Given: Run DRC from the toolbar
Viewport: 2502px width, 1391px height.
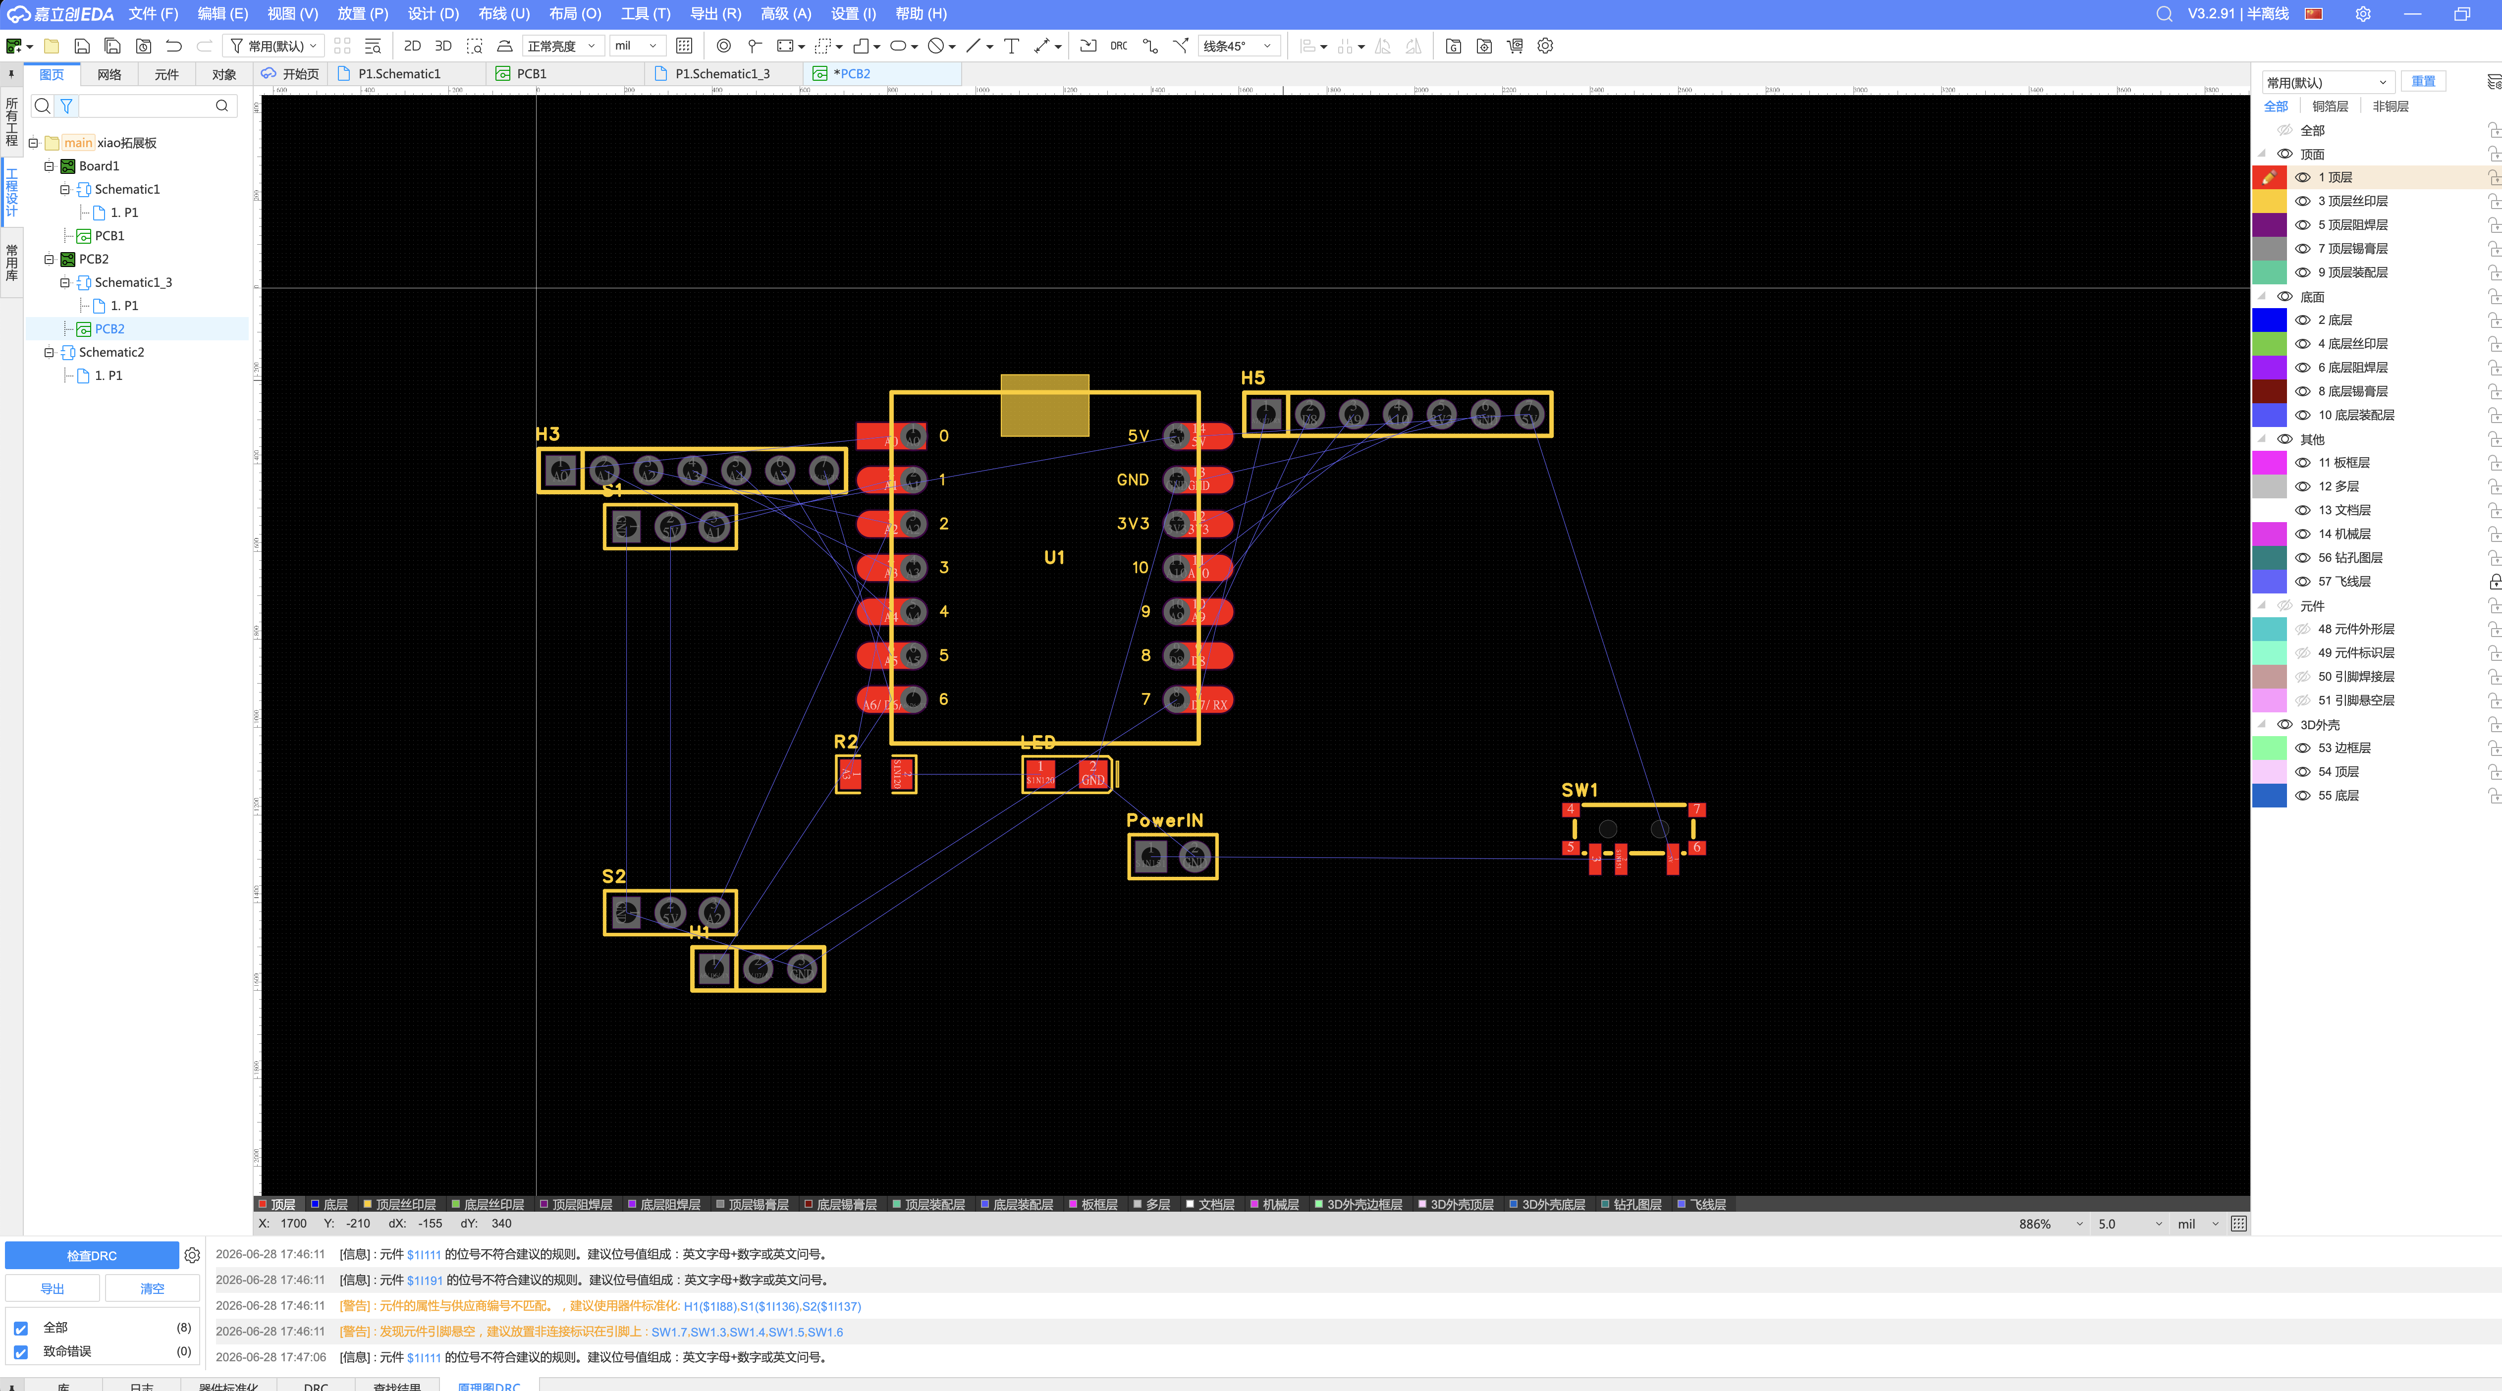Looking at the screenshot, I should [x=1119, y=46].
